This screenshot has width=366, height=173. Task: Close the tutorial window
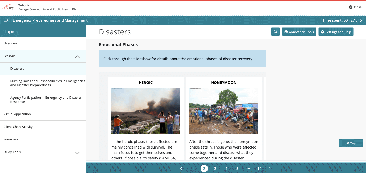355,7
